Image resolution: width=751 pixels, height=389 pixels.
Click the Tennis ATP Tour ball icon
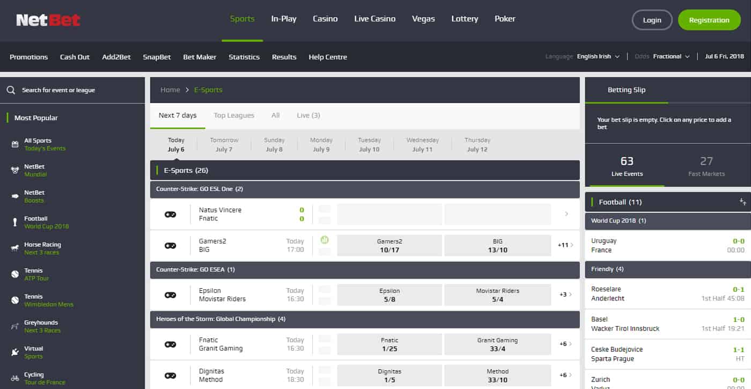pyautogui.click(x=15, y=274)
